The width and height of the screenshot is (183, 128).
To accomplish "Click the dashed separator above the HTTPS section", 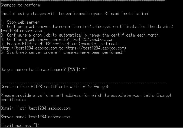I will (x=83, y=82).
